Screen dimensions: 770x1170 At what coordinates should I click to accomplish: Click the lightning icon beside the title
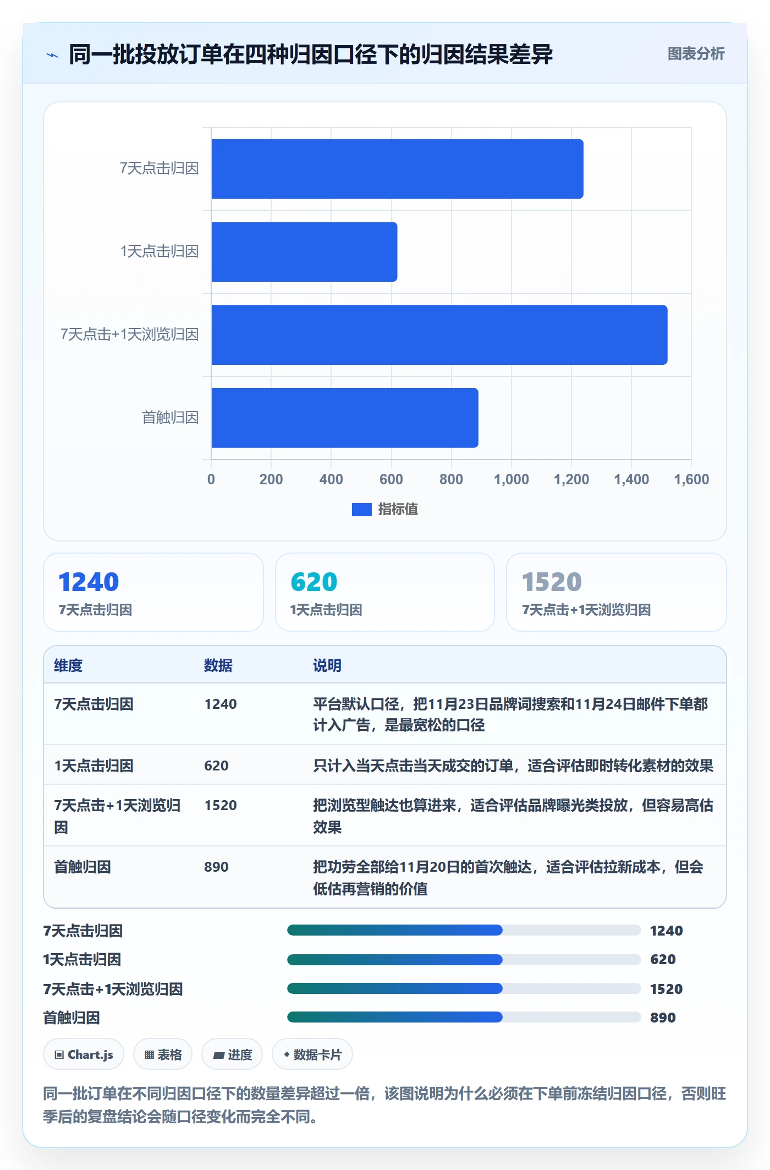(52, 55)
